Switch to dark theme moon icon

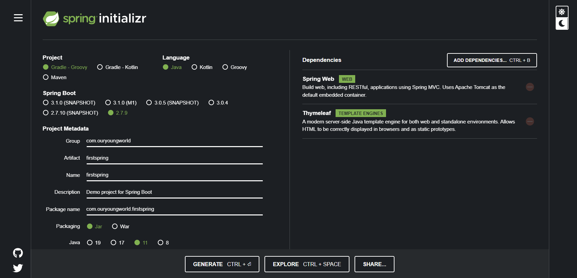[562, 23]
